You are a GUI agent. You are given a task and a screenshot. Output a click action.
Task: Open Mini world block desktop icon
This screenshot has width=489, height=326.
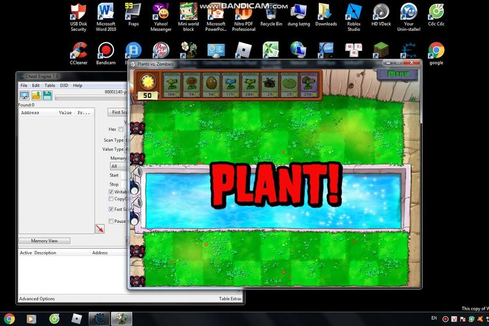[x=189, y=17]
